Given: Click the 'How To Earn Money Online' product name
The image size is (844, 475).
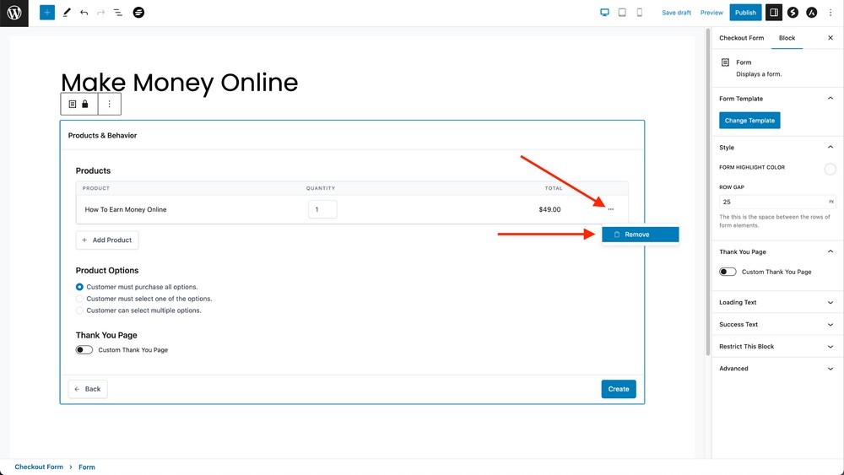Looking at the screenshot, I should tap(126, 209).
